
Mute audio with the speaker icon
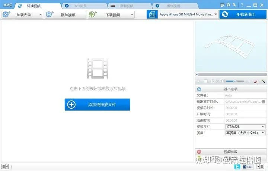point(222,81)
